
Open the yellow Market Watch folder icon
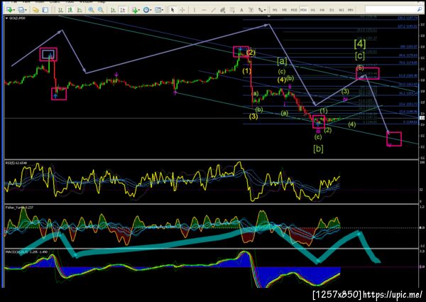point(35,10)
